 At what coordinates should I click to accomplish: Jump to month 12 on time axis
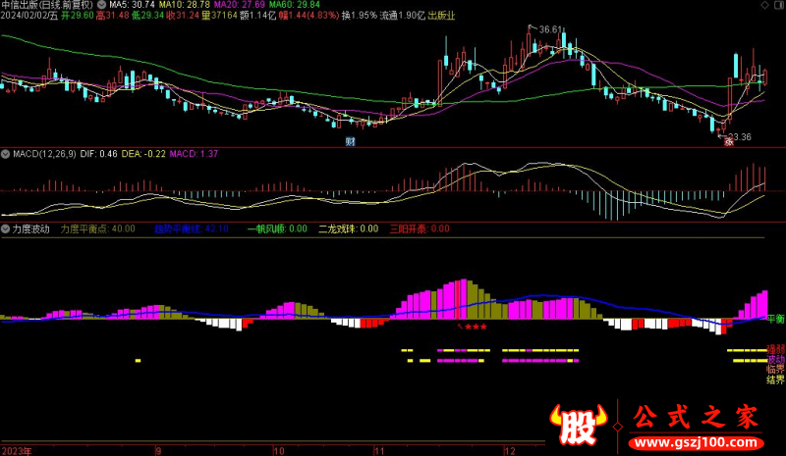pos(510,451)
